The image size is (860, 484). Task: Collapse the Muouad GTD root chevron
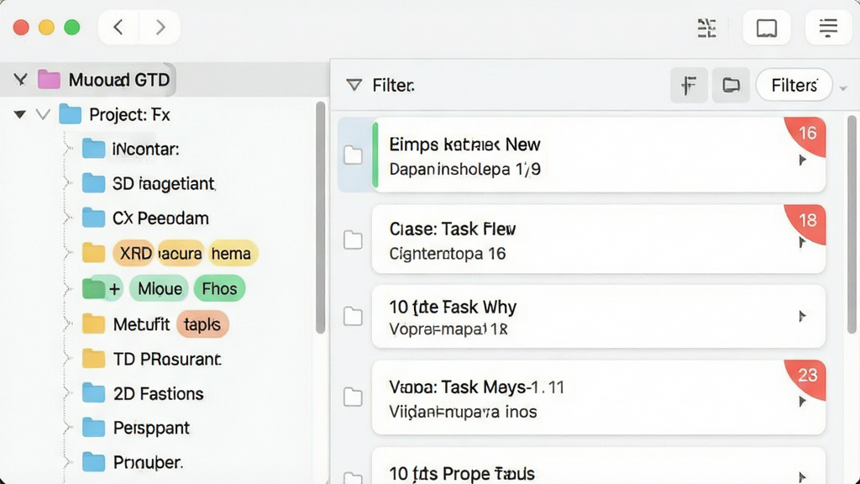tap(20, 80)
